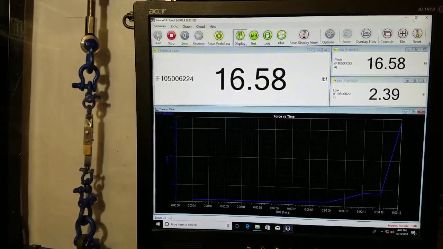Click the toolbar Reset button
443x249 pixels.
click(x=417, y=36)
